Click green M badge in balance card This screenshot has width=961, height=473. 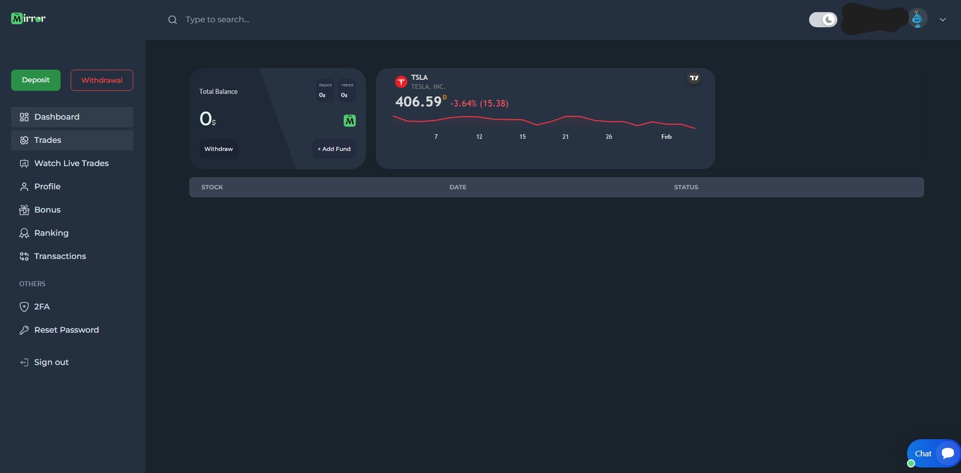[x=349, y=121]
